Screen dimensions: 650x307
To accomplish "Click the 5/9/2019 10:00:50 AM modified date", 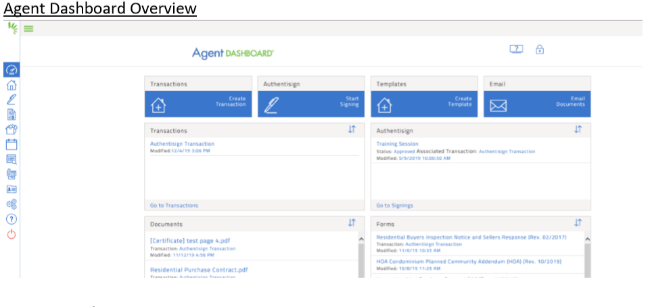I will pos(425,159).
